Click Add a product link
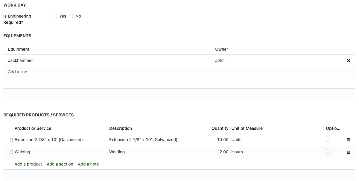359x181 pixels. 28,164
